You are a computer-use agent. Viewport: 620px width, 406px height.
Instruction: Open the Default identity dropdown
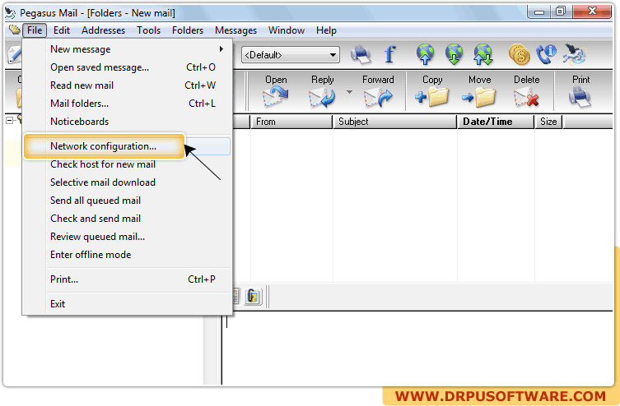click(x=291, y=55)
